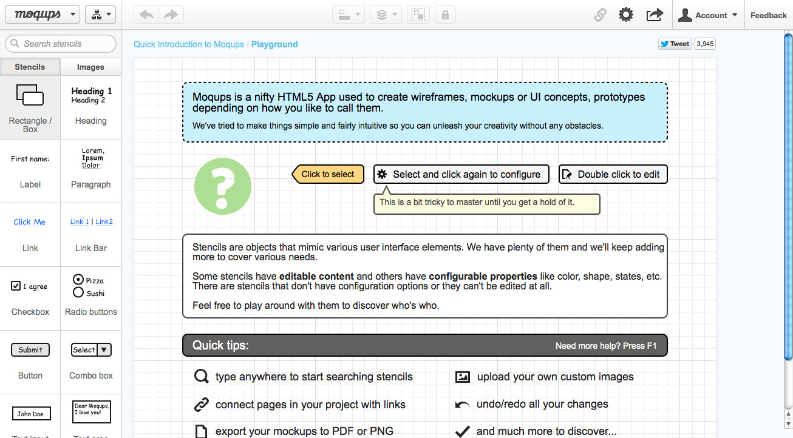The image size is (793, 438).
Task: Click the image icon beside upload images tip
Action: pos(463,377)
